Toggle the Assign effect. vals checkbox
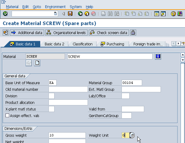The image size is (185, 143). pos(7,116)
